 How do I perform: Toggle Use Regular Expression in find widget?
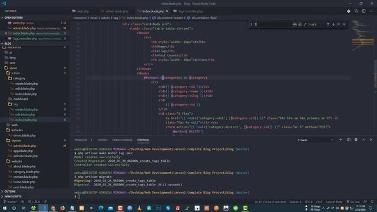click(x=305, y=24)
